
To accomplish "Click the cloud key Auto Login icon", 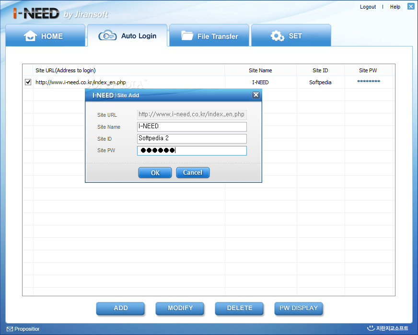I will 107,36.
